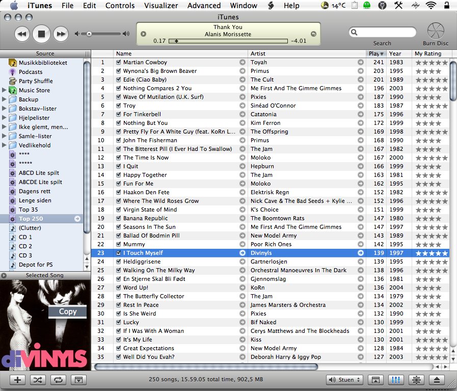Select the Podcasts source icon

pos(13,72)
